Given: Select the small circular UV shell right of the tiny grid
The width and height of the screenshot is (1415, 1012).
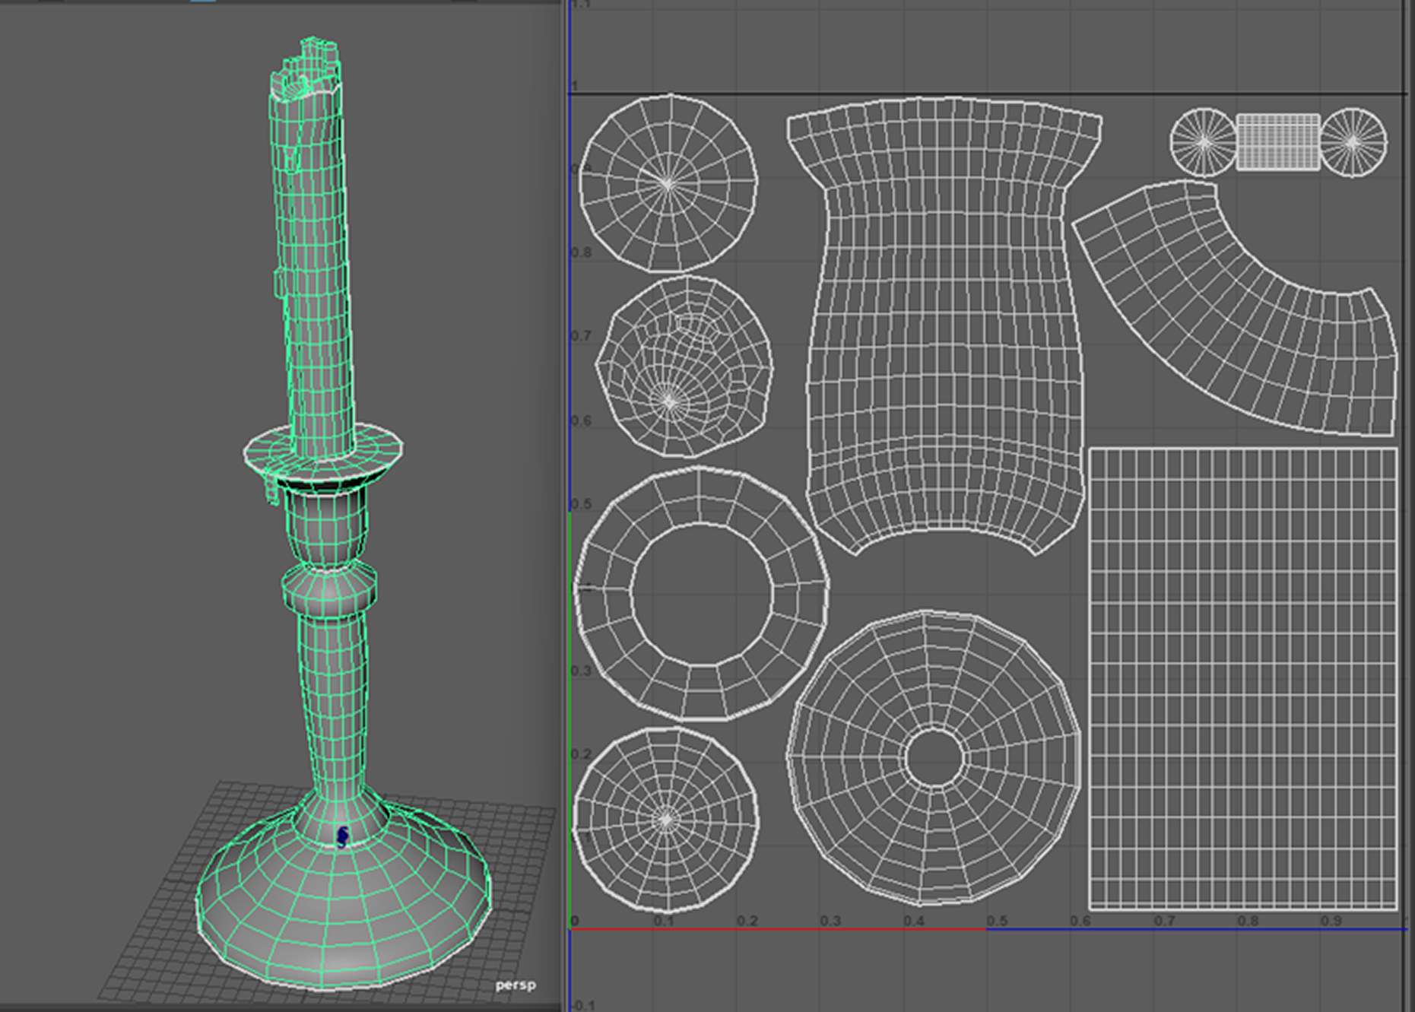Looking at the screenshot, I should coord(1353,142).
